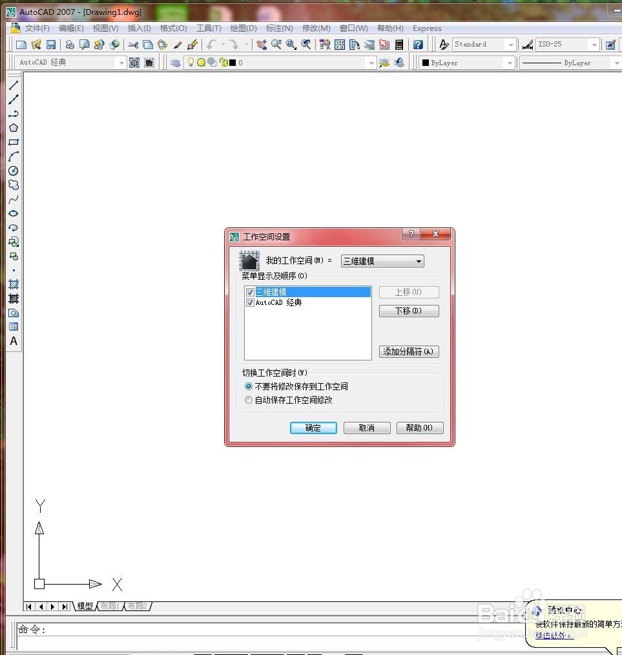Viewport: 622px width, 655px height.
Task: Toggle the AutoCAD 经典 checkbox in list
Action: [250, 302]
